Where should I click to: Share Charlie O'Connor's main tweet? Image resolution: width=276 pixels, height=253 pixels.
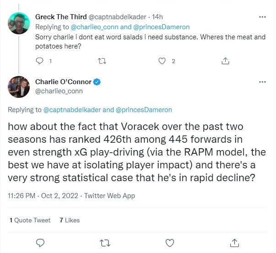coord(234,242)
